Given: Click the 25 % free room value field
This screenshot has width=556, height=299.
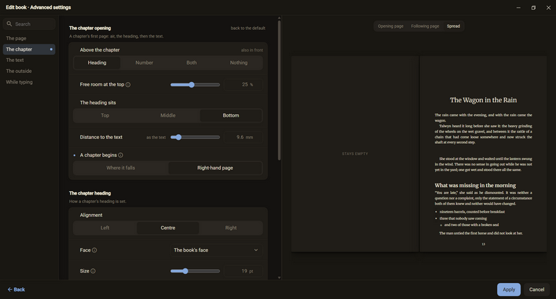Looking at the screenshot, I should [243, 85].
